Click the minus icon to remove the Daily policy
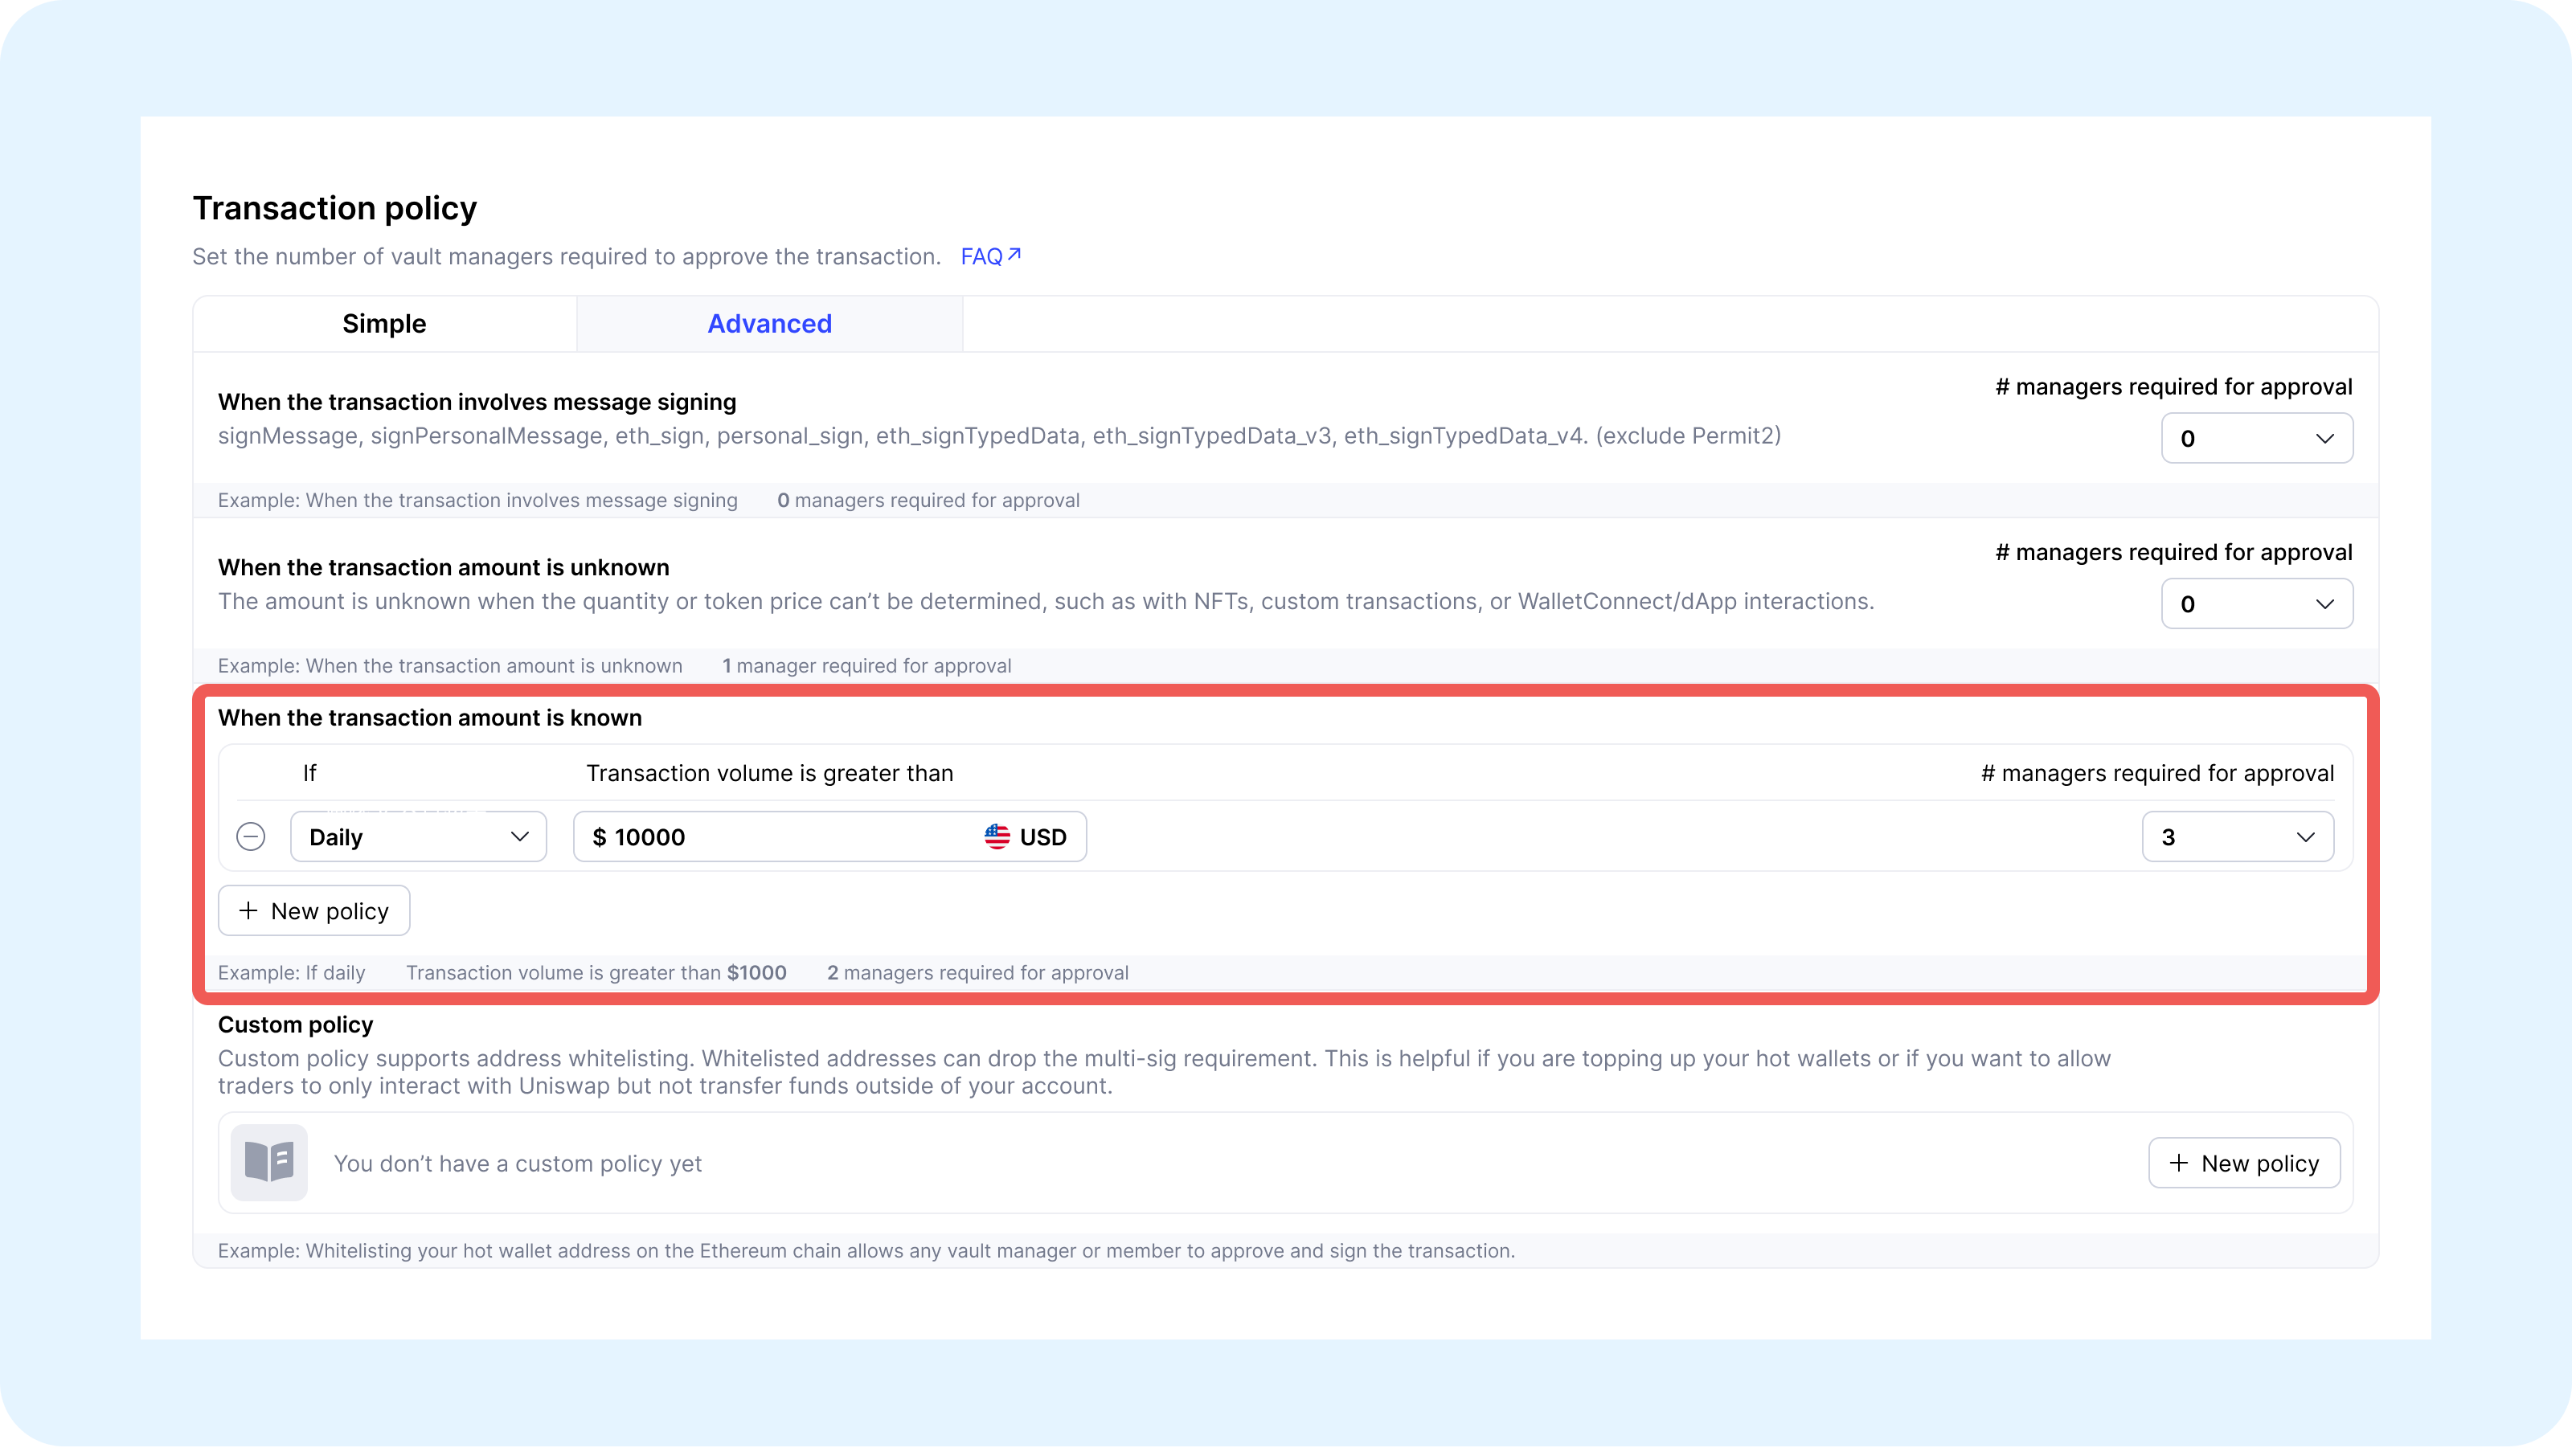 point(251,836)
